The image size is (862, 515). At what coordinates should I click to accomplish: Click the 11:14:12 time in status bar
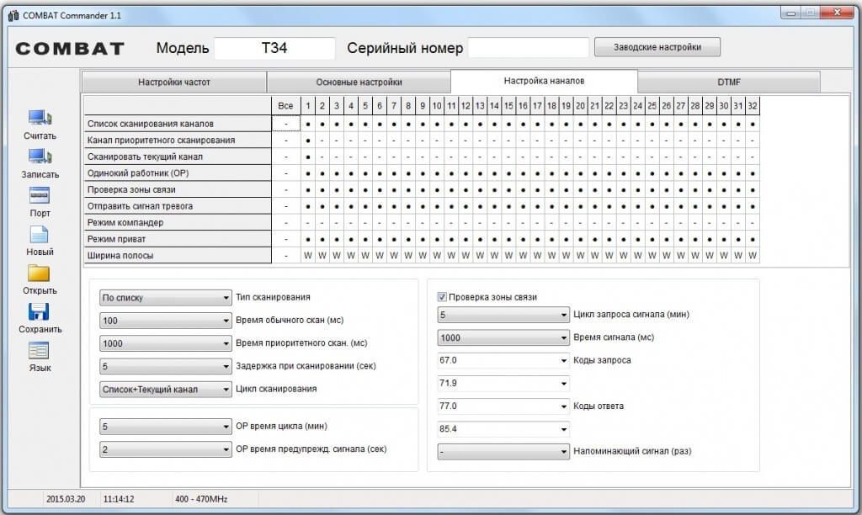(119, 499)
